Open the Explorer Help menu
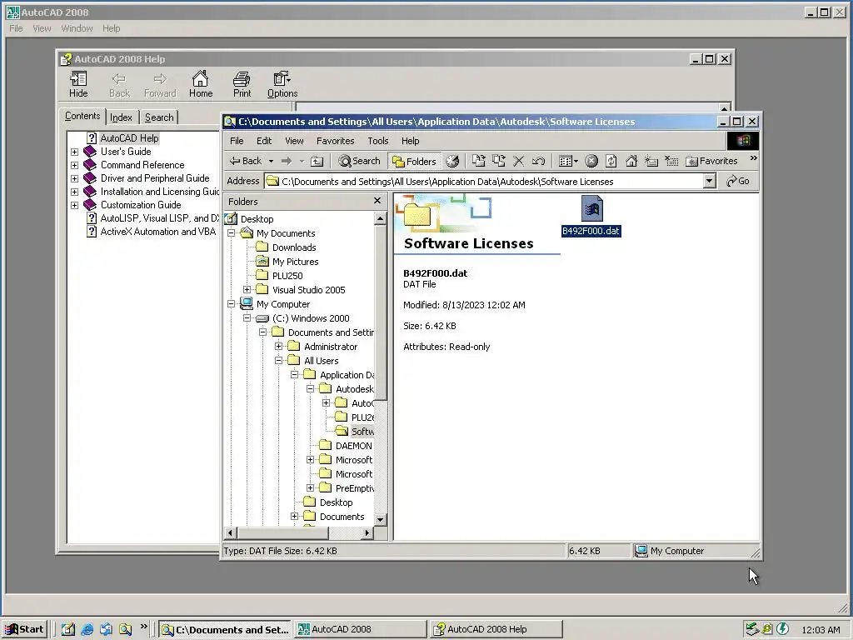The height and width of the screenshot is (640, 853). click(x=410, y=141)
